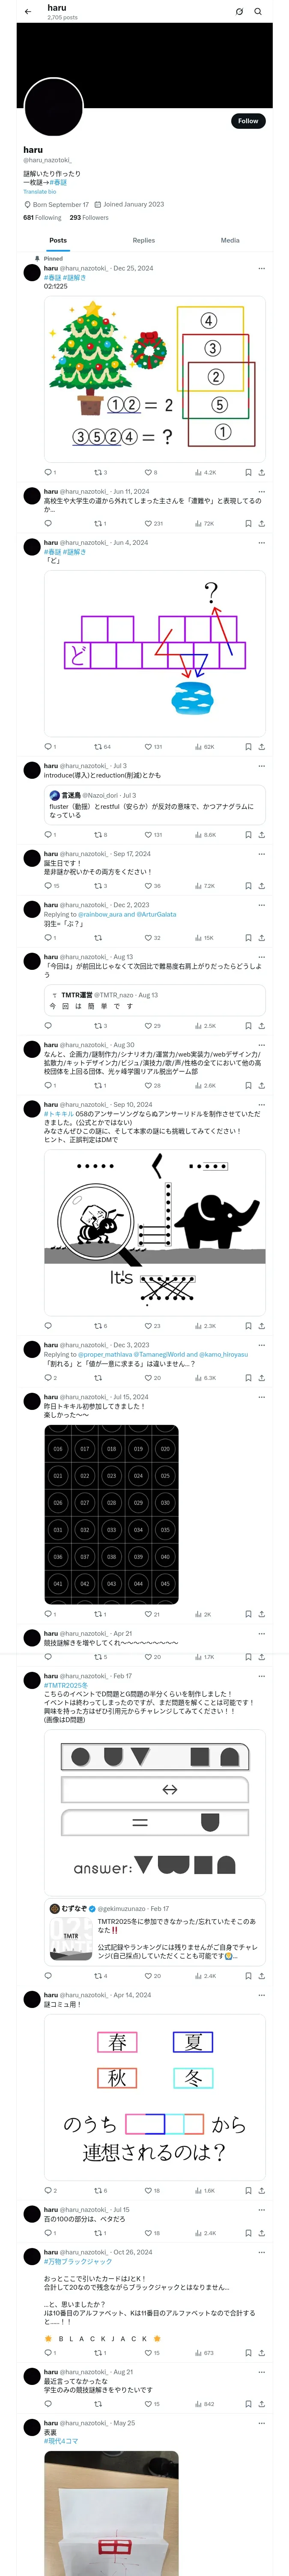Screen dimensions: 289x2576
Task: Open the search icon in profile header
Action: pos(258,11)
